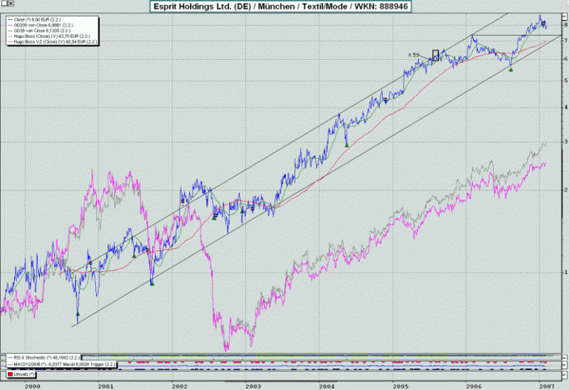Collapse the RSI & Stochastic indicator pane
The height and width of the screenshot is (390, 569).
(x=565, y=357)
